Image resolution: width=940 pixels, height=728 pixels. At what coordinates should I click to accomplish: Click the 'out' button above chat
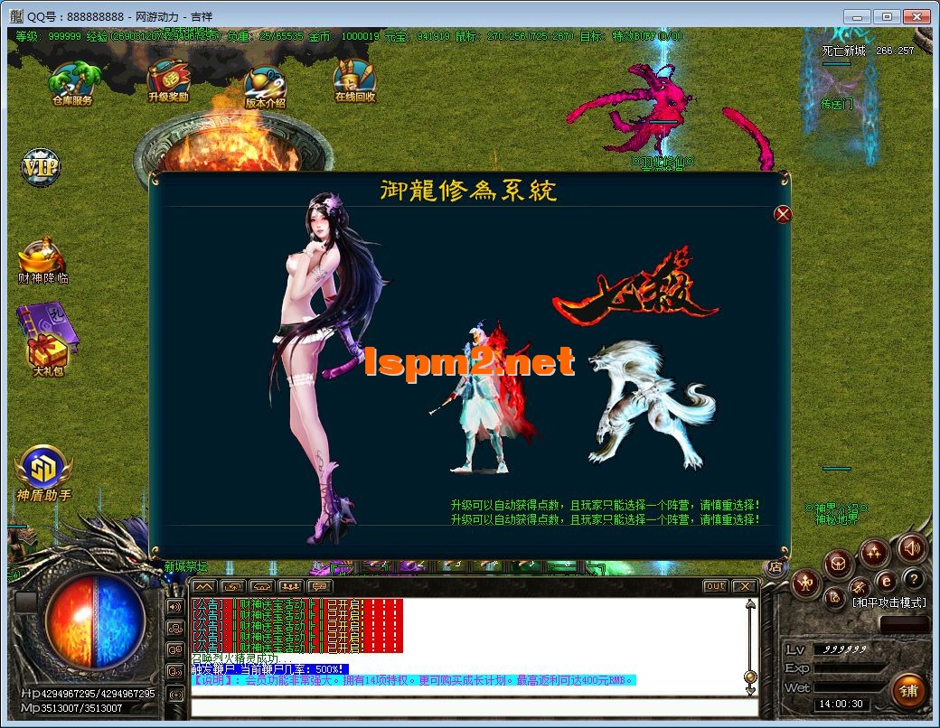[x=715, y=586]
